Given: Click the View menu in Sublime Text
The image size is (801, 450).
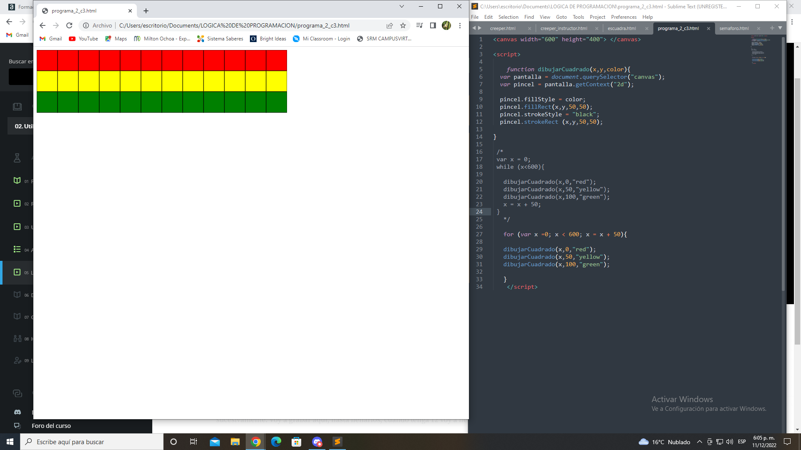Looking at the screenshot, I should click(x=544, y=17).
